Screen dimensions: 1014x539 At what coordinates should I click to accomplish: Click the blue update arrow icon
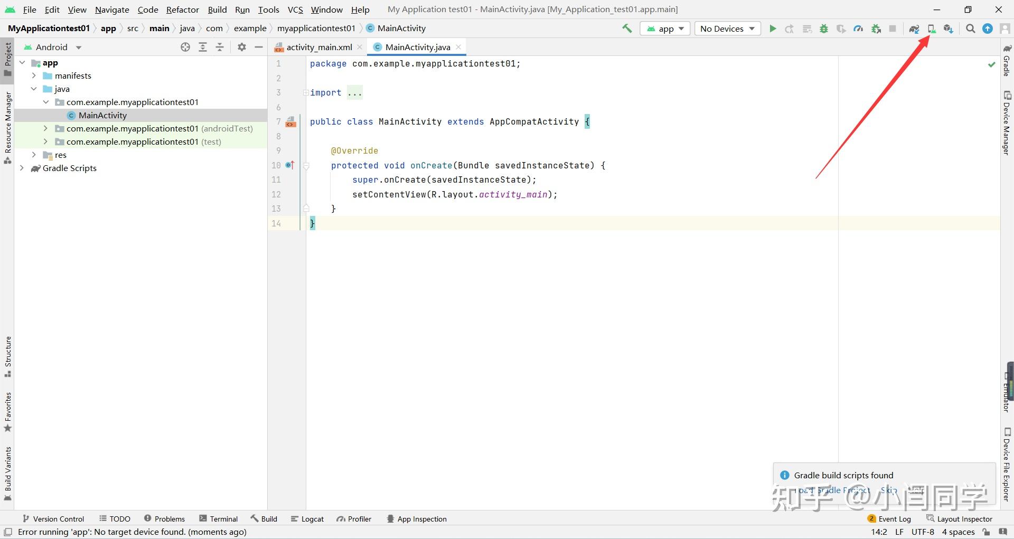click(x=988, y=29)
